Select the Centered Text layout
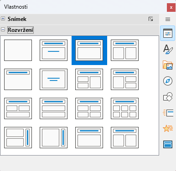The width and height of the screenshot is (176, 171). [53, 79]
